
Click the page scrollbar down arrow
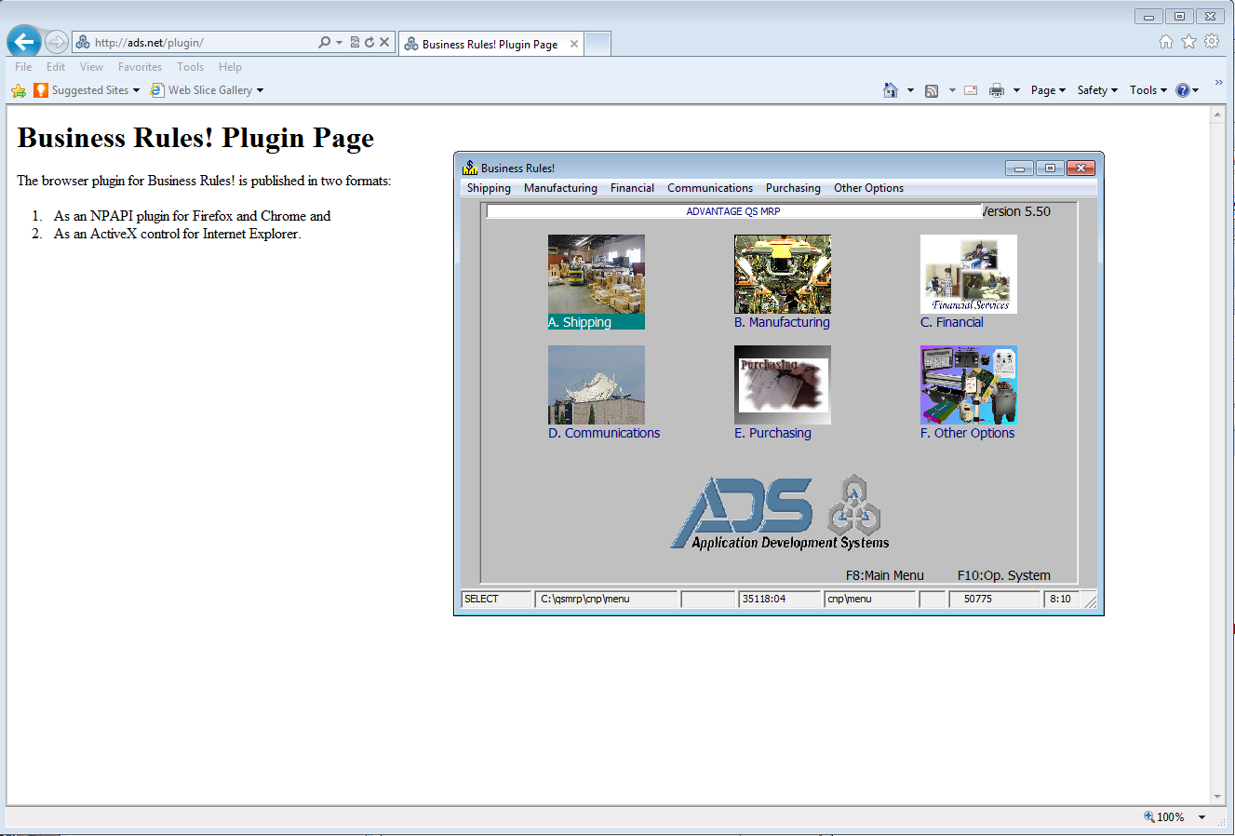(x=1217, y=797)
